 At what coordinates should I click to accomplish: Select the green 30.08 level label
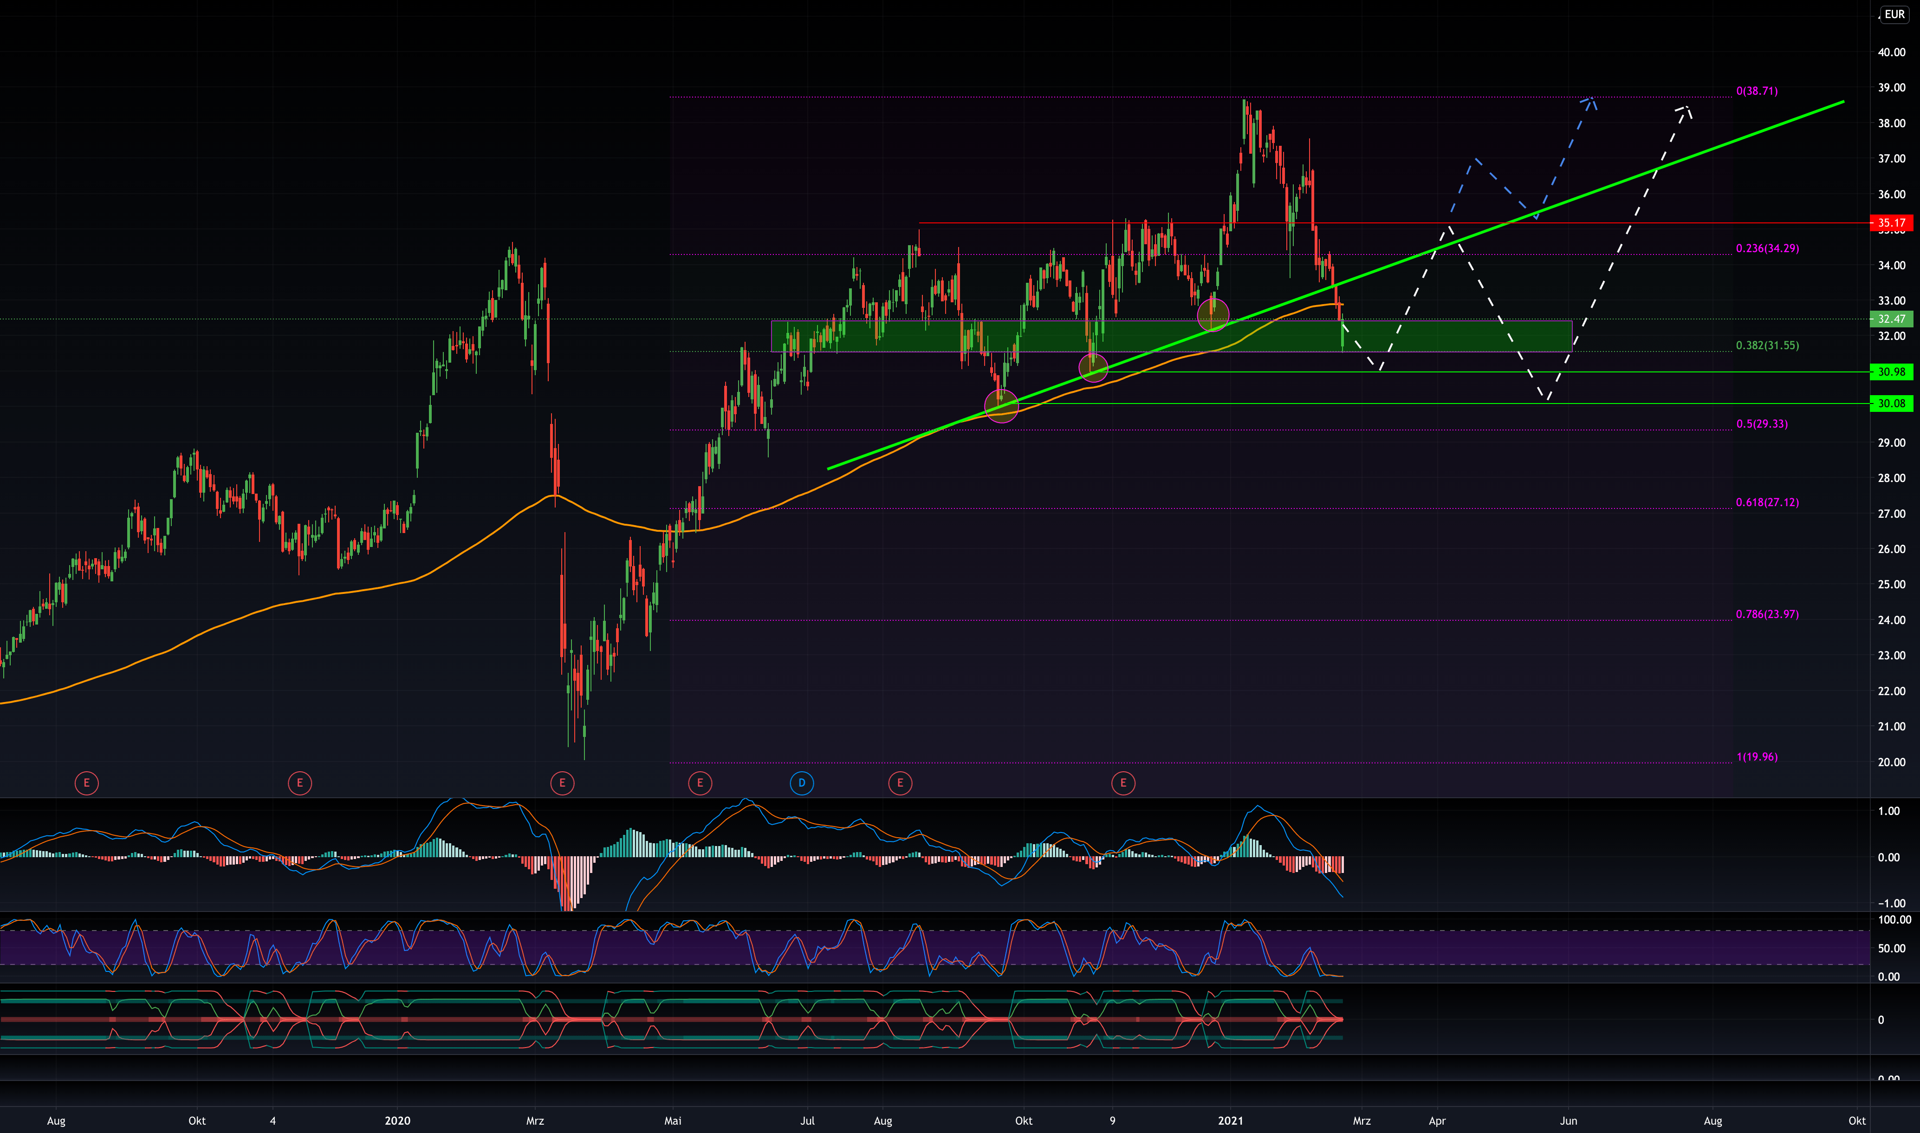[1891, 403]
